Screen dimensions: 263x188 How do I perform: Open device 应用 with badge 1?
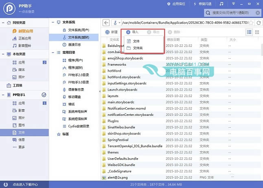click(24, 103)
